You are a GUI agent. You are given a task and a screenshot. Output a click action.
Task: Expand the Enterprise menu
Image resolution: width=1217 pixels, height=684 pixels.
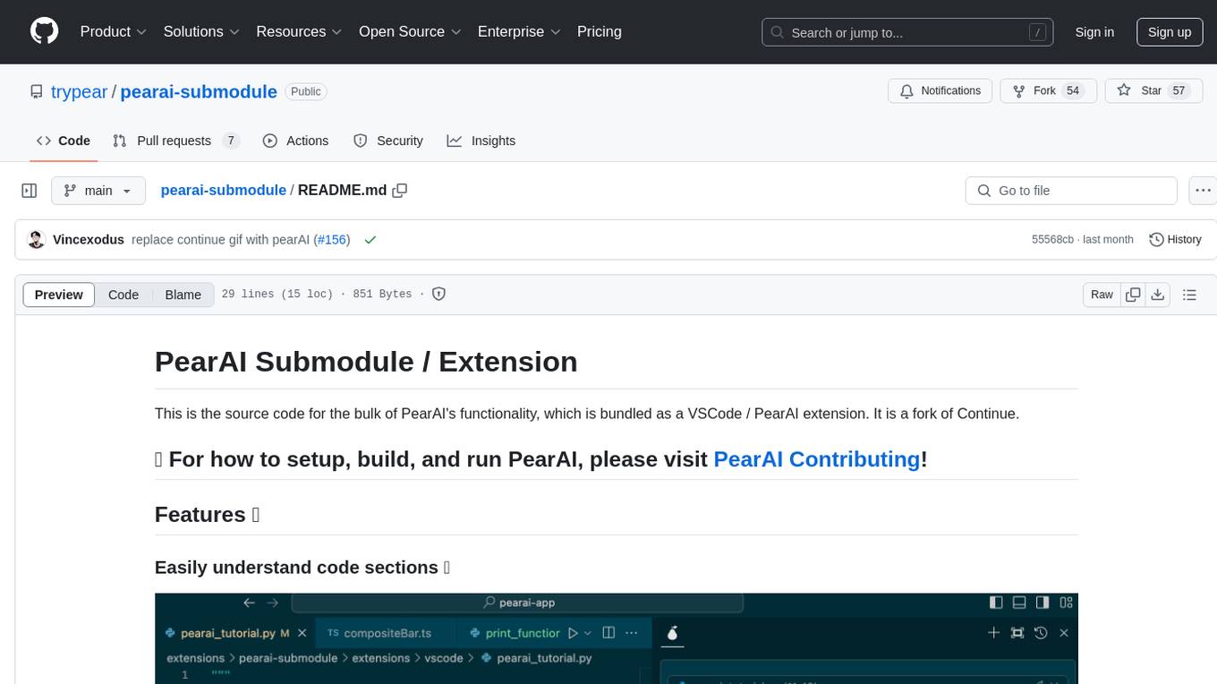519,31
